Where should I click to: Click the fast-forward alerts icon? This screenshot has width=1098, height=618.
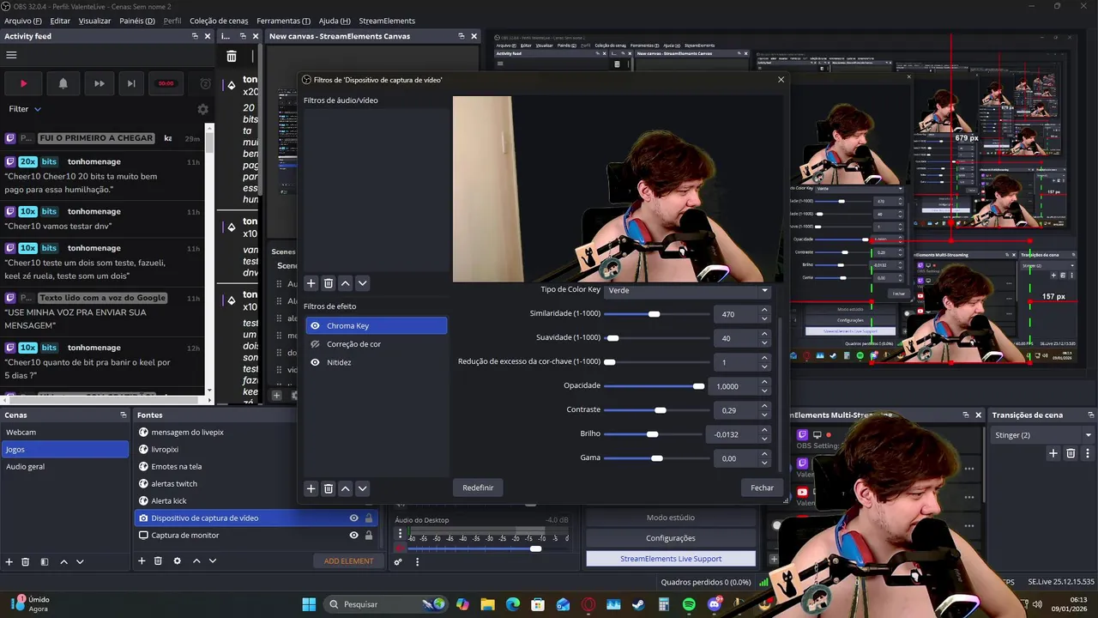click(x=99, y=83)
